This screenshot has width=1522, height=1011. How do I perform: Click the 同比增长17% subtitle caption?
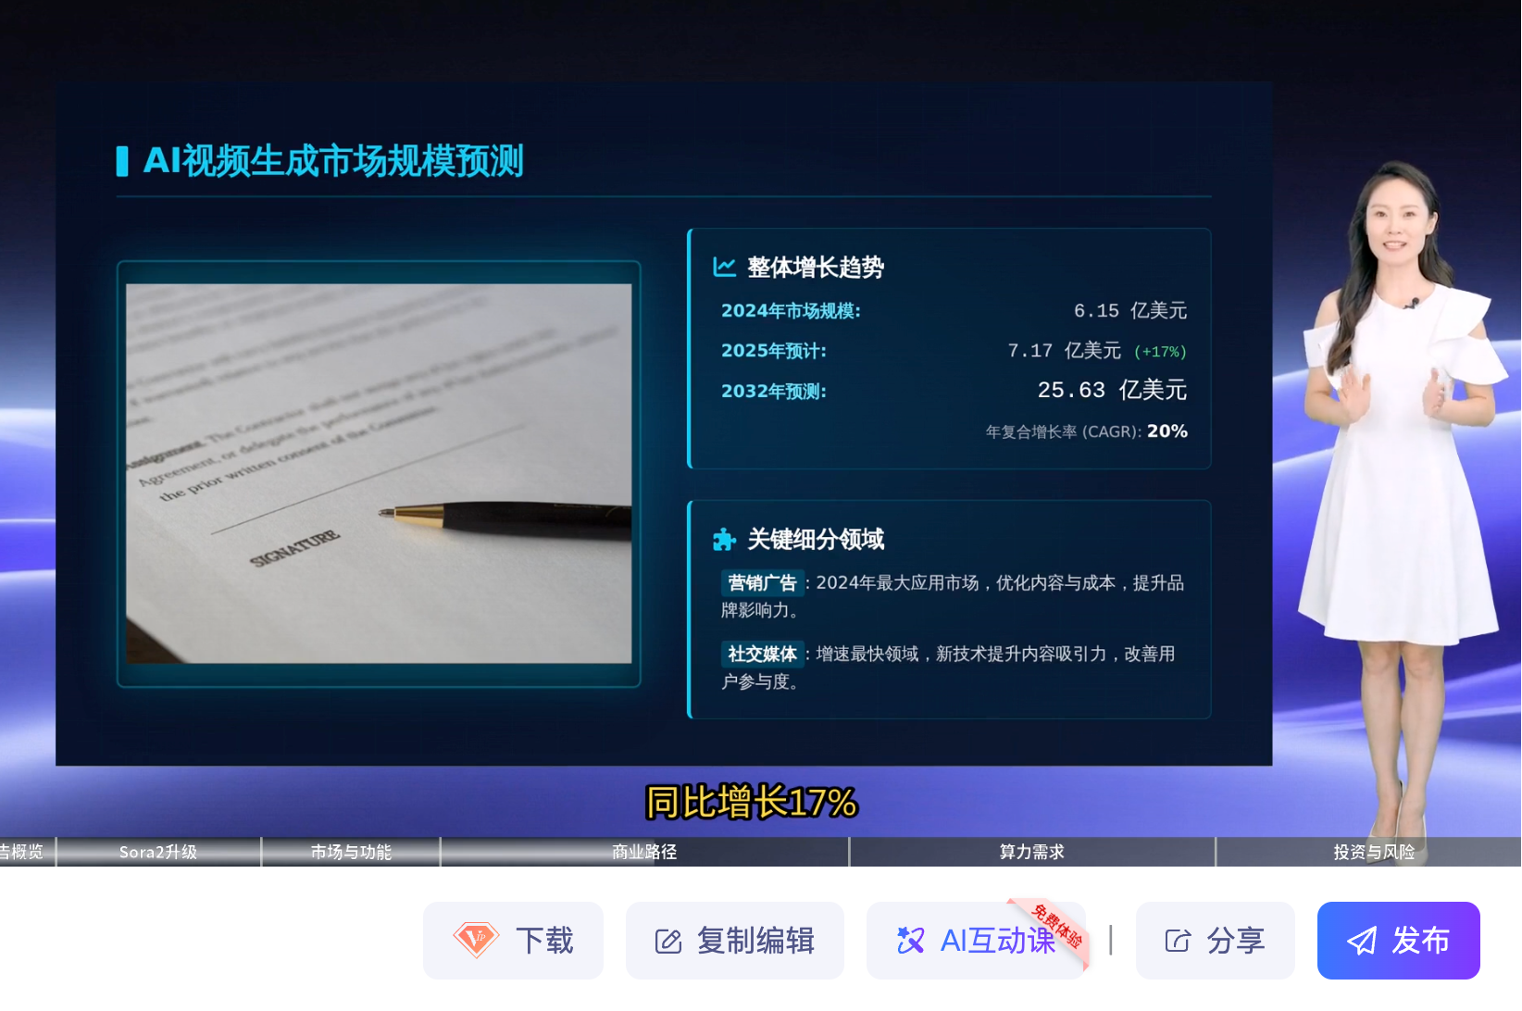751,802
